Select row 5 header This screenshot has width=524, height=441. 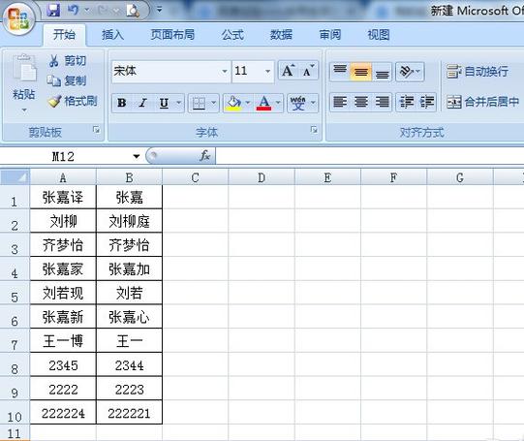click(15, 293)
